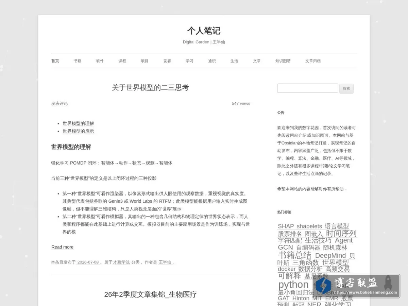Screen dimensions: 408x306
Task: Open the 文章归档 menu item
Action: 313,61
